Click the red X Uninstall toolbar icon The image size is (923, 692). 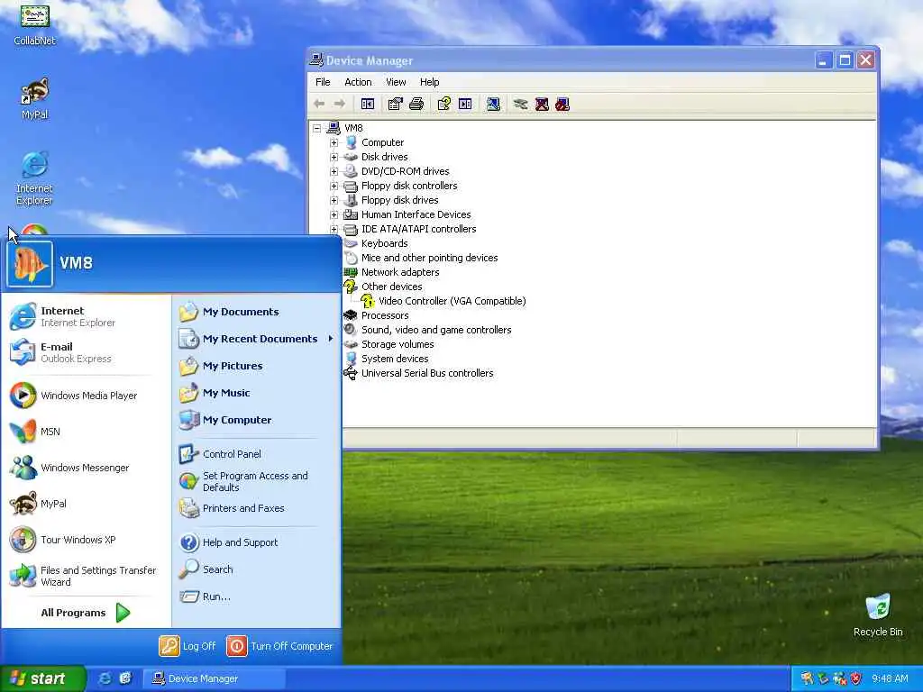(542, 105)
